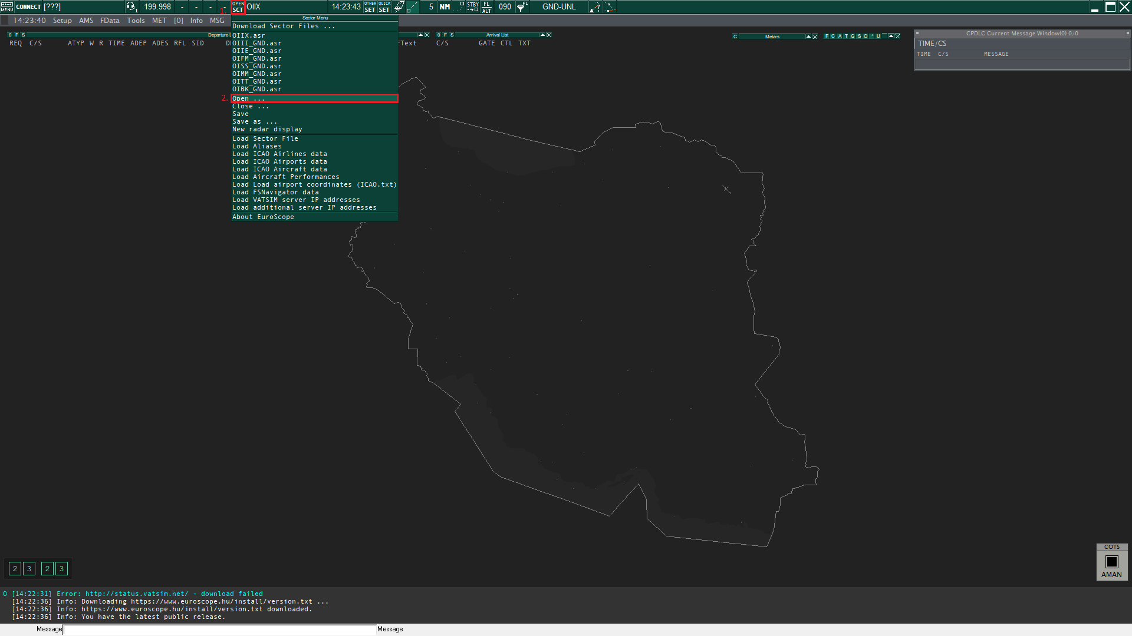
Task: Click the U button in the FCATGSO toolbar
Action: 878,36
